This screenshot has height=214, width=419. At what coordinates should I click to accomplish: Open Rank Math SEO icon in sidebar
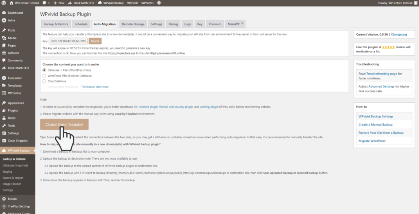pyautogui.click(x=4, y=68)
